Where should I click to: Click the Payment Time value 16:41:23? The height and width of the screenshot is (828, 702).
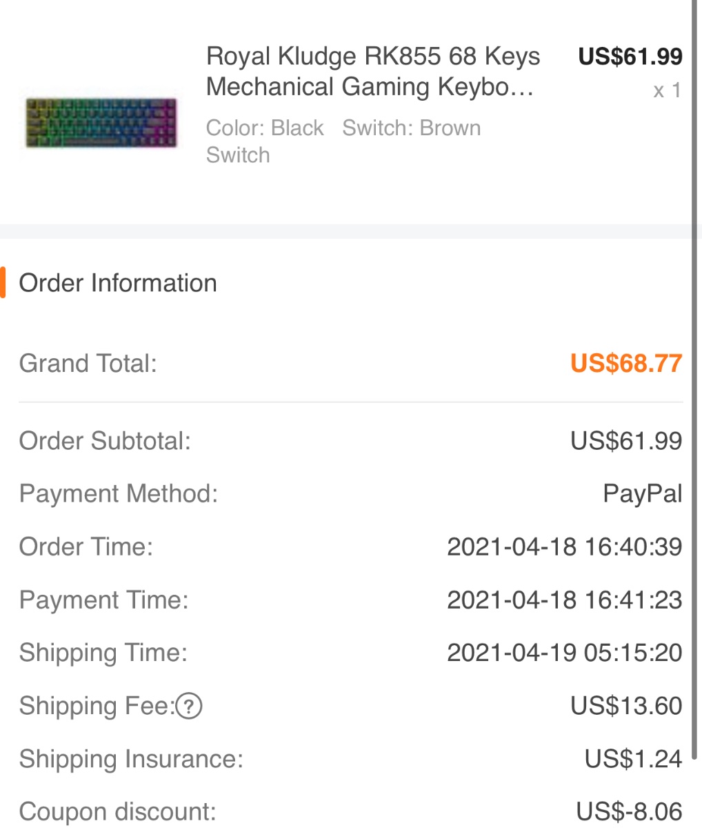pyautogui.click(x=565, y=600)
